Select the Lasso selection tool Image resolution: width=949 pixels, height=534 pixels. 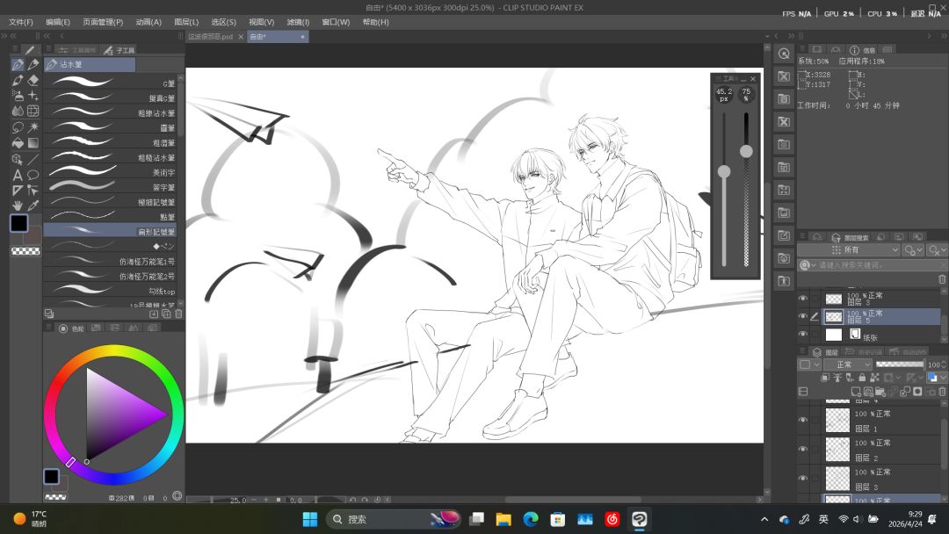(x=18, y=127)
